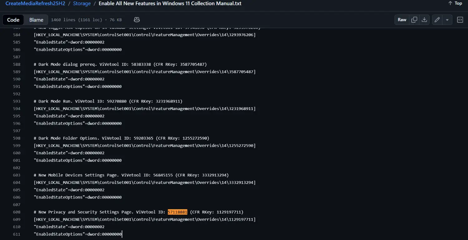
Task: Edit this file pencil icon
Action: click(x=437, y=20)
